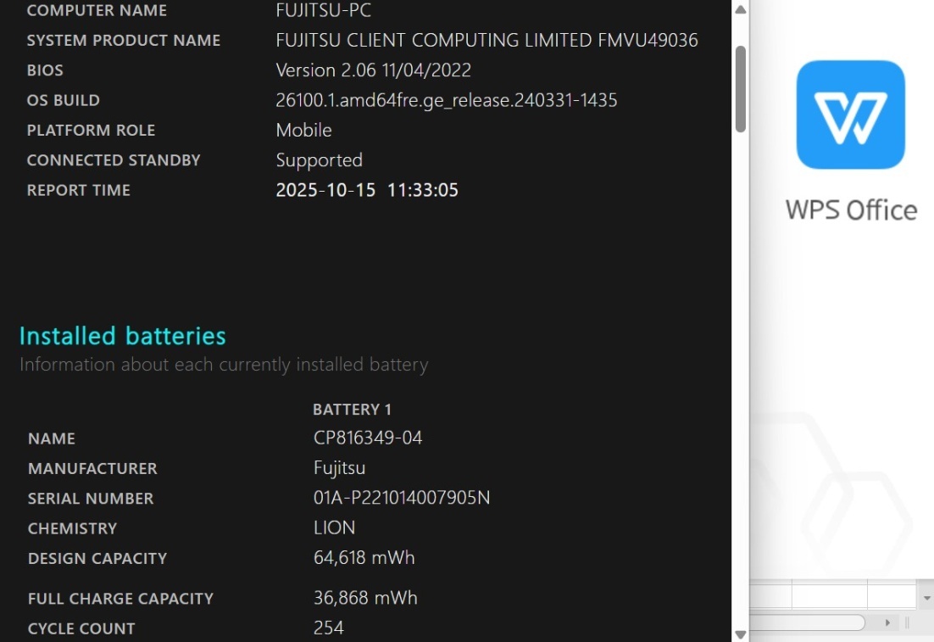
Task: Click the WPS Office title text
Action: (851, 209)
